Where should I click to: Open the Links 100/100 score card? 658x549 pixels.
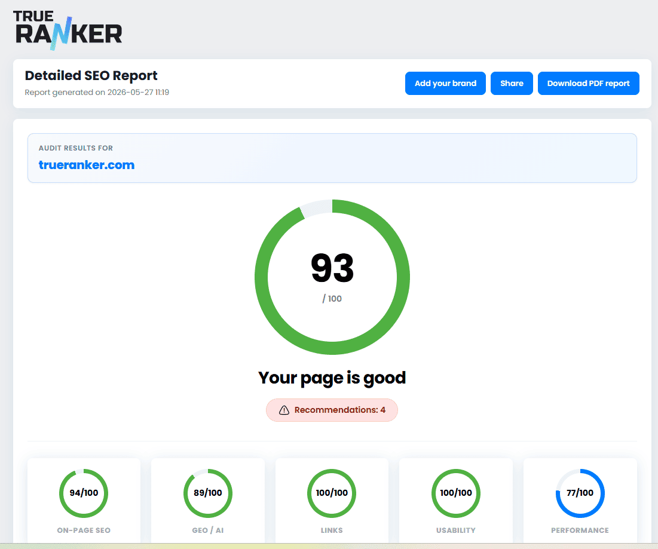click(332, 501)
